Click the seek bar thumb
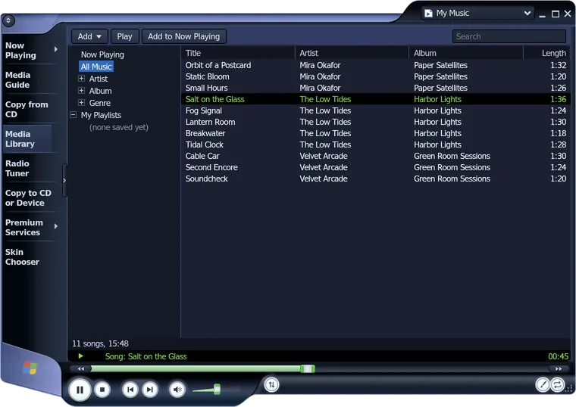The image size is (576, 407). click(x=308, y=368)
